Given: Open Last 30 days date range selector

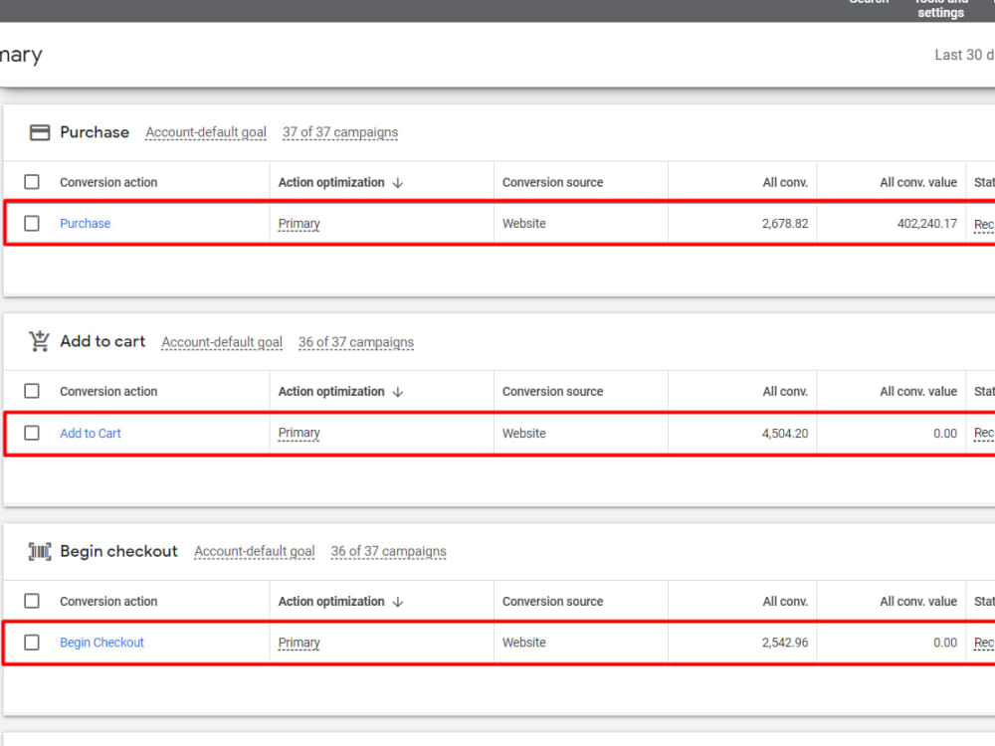Looking at the screenshot, I should [x=964, y=55].
